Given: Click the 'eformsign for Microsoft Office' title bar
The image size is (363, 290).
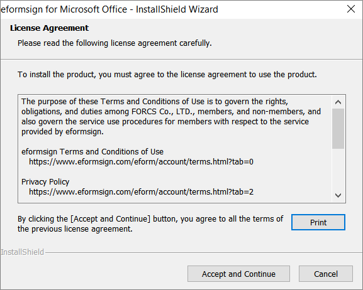Looking at the screenshot, I should point(109,9).
